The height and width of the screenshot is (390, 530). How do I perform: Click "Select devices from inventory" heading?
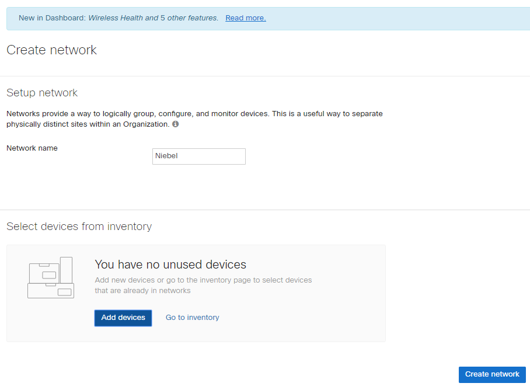79,227
